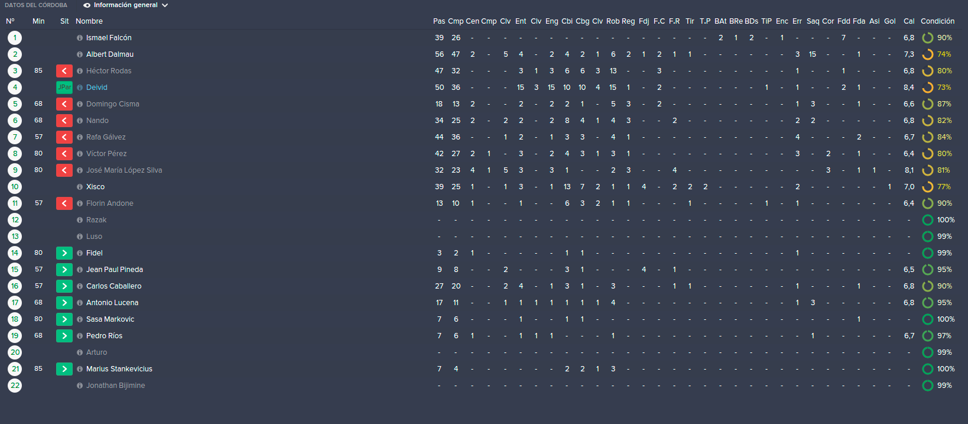Open Albert Dalmau's player profile

point(110,54)
